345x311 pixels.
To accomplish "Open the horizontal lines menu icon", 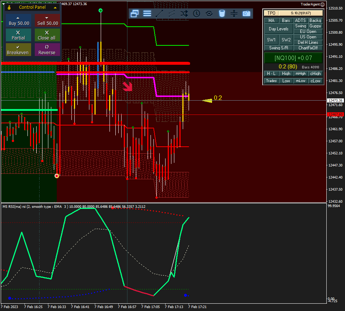I will [x=147, y=14].
